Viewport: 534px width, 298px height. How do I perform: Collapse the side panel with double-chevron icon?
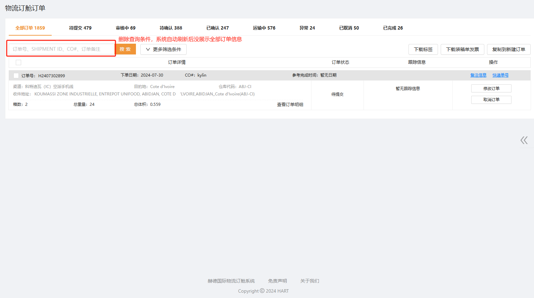click(x=524, y=140)
